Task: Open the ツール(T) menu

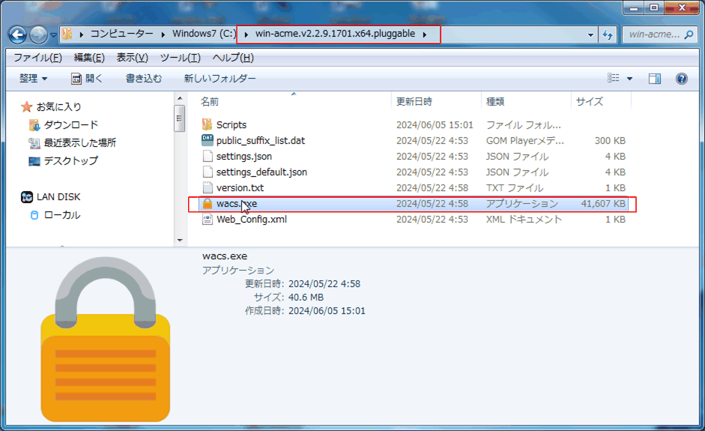Action: point(181,58)
